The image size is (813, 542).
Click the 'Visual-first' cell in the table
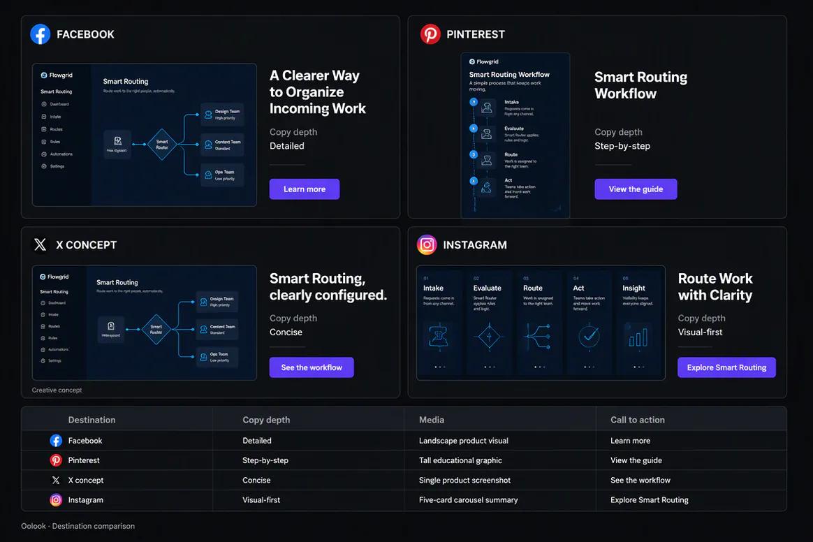(261, 500)
